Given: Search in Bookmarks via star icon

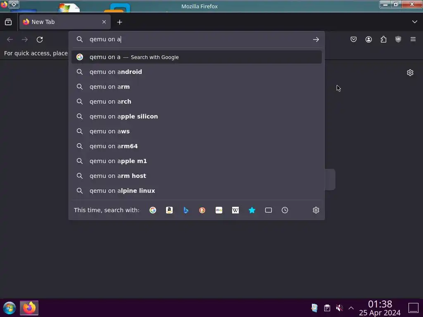Looking at the screenshot, I should pos(252,210).
